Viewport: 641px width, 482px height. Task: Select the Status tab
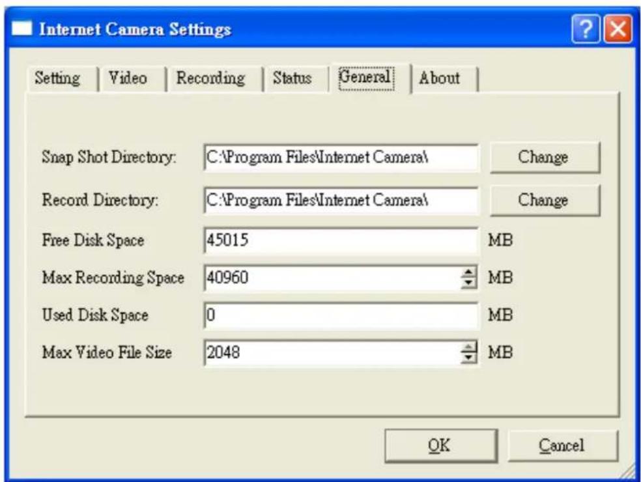(x=295, y=78)
